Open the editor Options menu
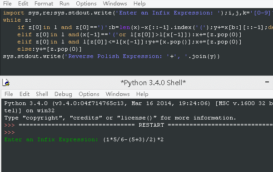Screen dimensions: 273x172 (x=86, y=4)
